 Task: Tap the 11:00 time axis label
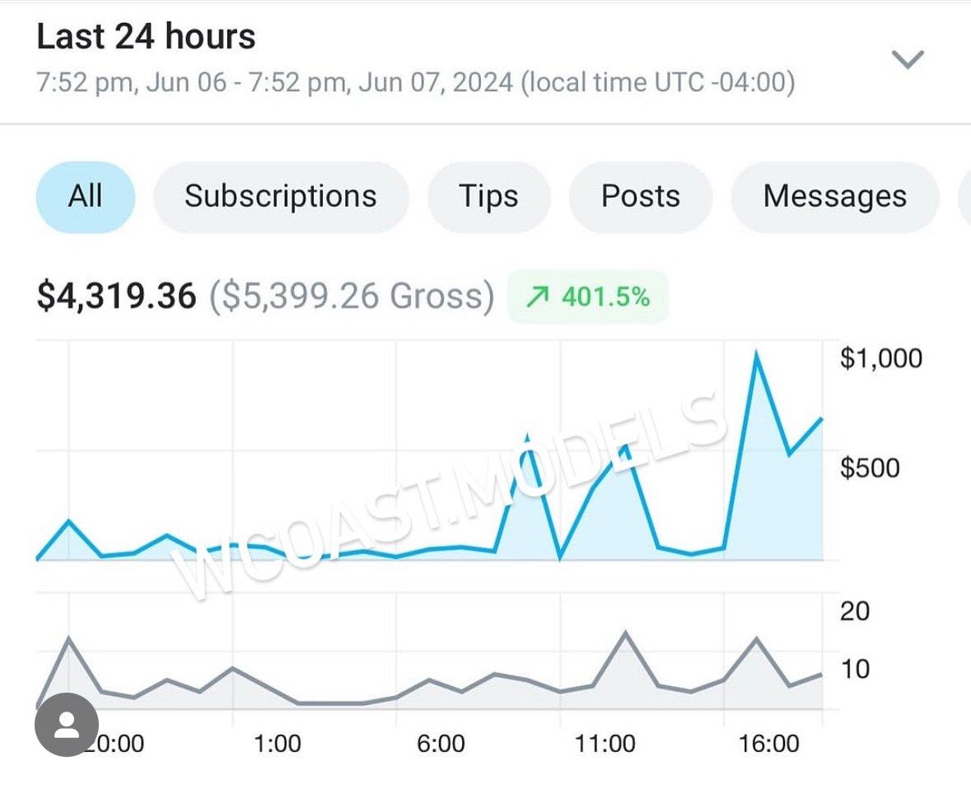pyautogui.click(x=605, y=745)
